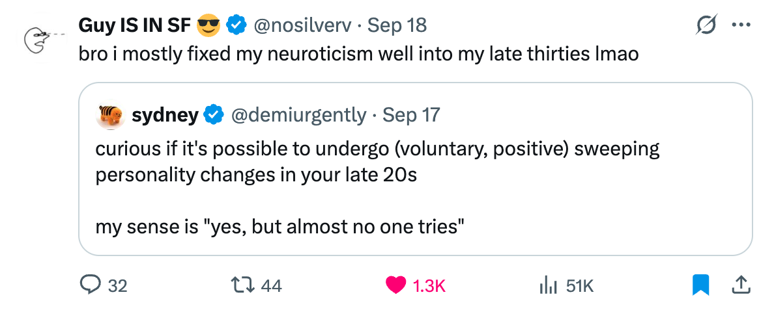
Task: Click the neuroticism tweet text
Action: click(x=358, y=54)
